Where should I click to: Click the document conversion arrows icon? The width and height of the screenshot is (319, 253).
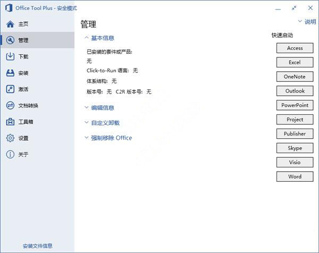click(x=10, y=105)
